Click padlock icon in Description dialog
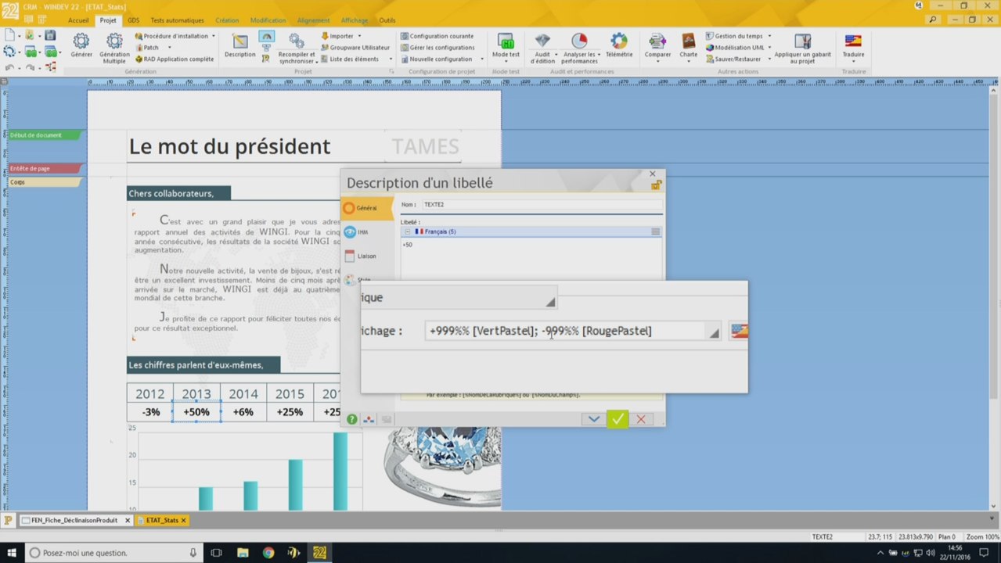Image resolution: width=1001 pixels, height=563 pixels. pos(656,185)
